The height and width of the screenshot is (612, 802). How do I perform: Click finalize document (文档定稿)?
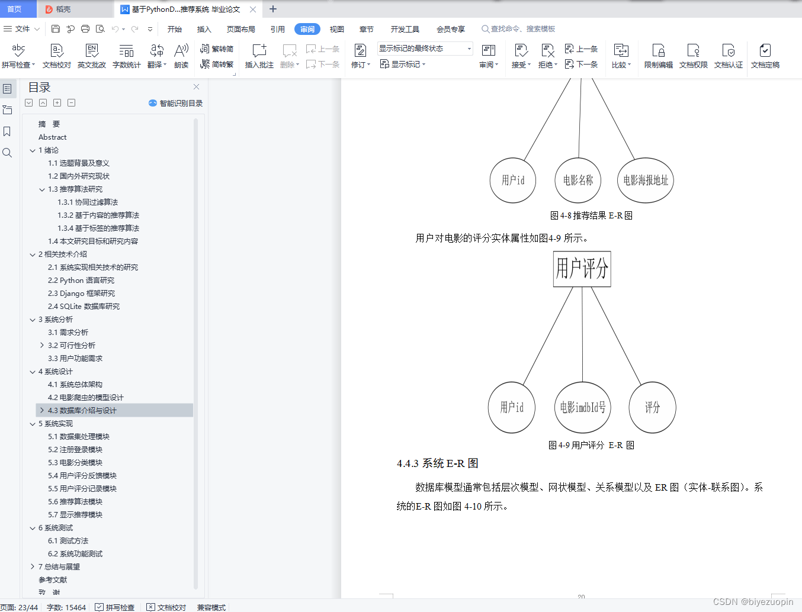click(x=765, y=56)
